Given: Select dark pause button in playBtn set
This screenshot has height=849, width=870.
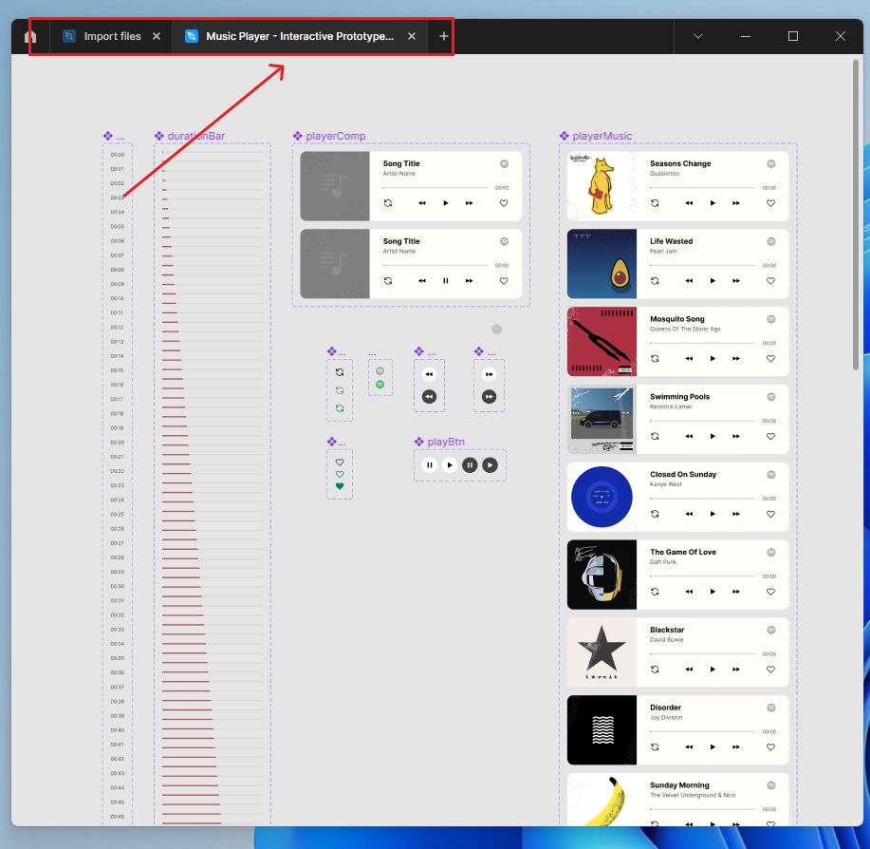Looking at the screenshot, I should (470, 465).
